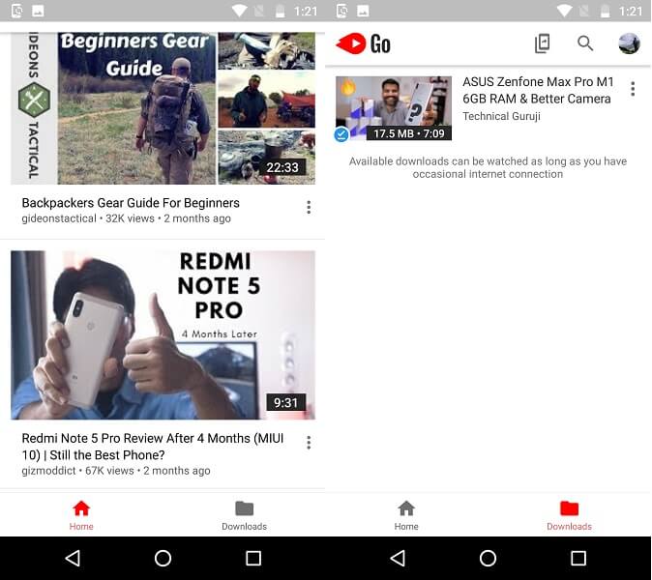
Task: Select Downloads tab on the left screen
Action: point(244,515)
